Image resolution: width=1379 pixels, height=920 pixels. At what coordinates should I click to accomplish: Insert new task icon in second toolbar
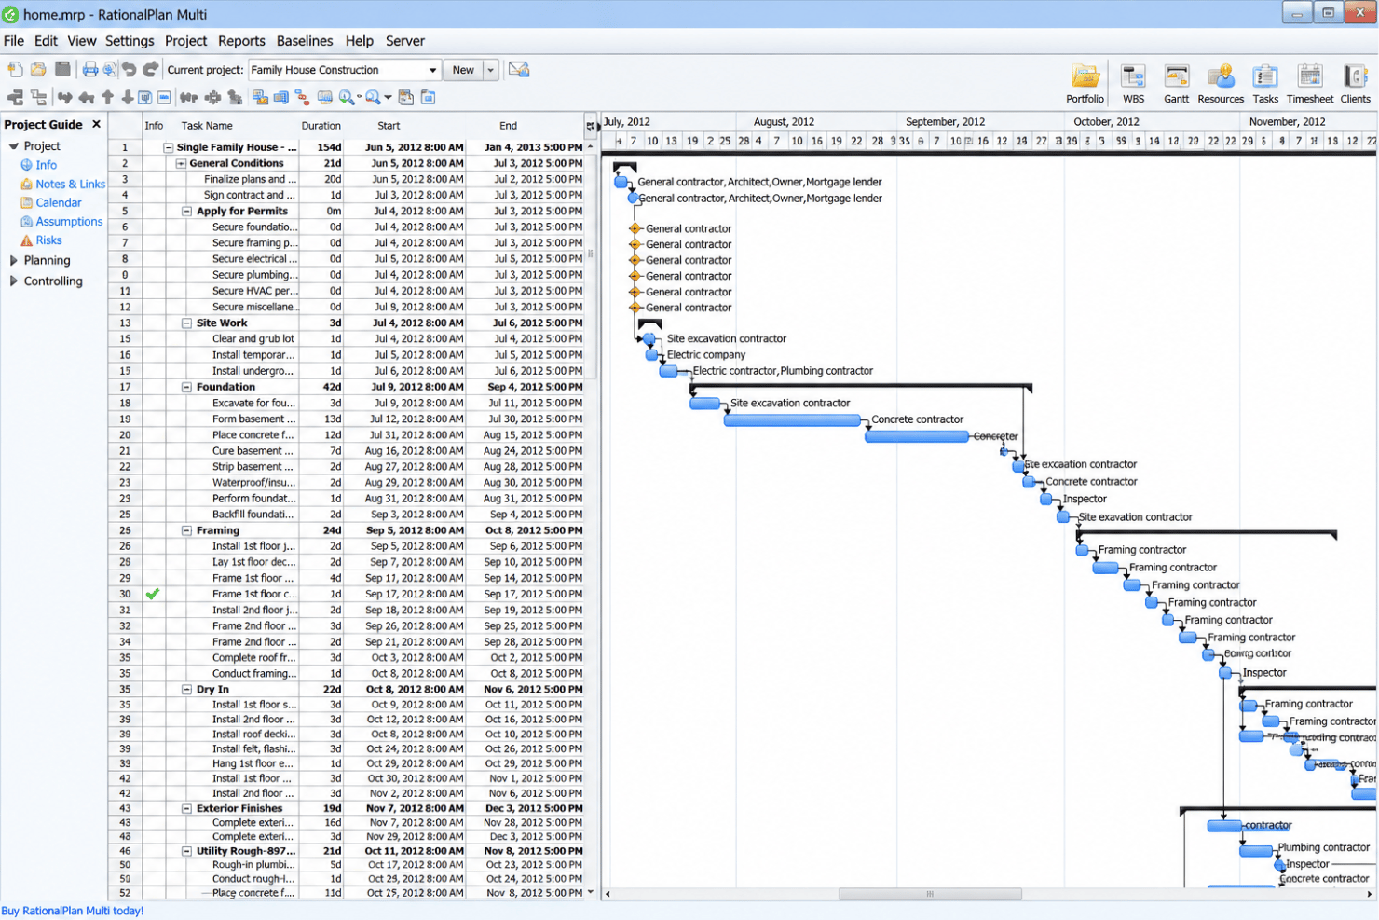tap(15, 98)
